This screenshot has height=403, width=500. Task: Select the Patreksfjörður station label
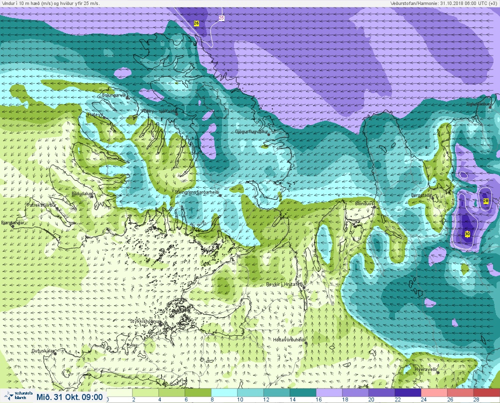(41, 205)
